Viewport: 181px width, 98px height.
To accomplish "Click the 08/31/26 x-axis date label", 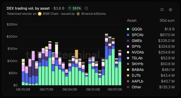I will click(x=93, y=89).
